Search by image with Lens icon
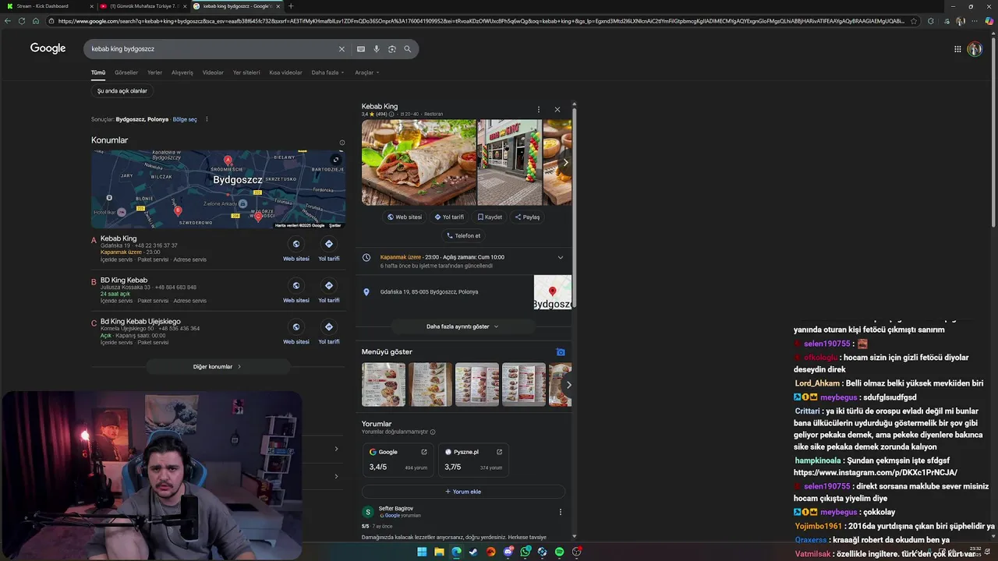This screenshot has height=561, width=998. click(x=392, y=49)
